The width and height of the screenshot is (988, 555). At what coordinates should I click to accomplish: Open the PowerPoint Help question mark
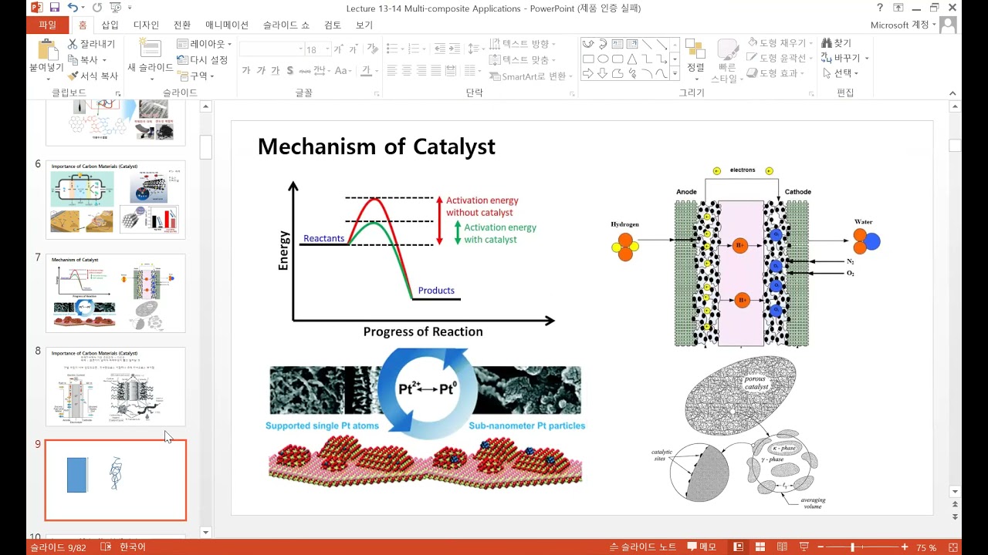click(x=880, y=8)
